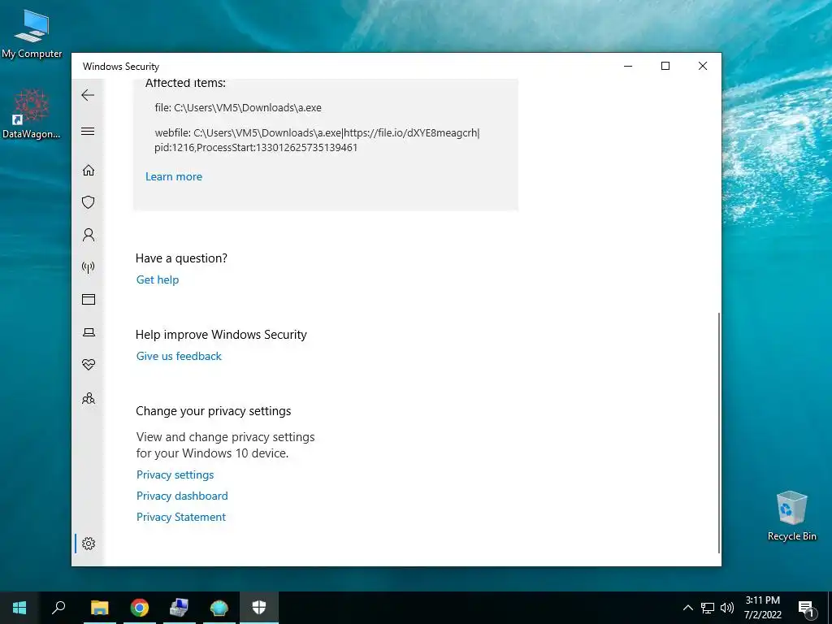This screenshot has width=832, height=624.
Task: Maximize the Windows Security window
Action: click(665, 66)
